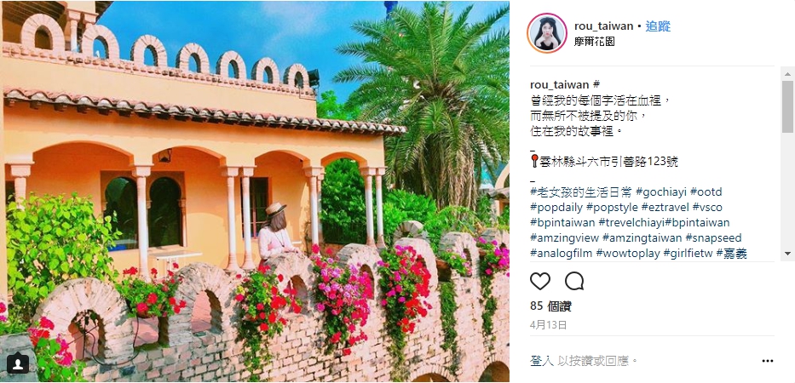Open rou_taiwan username in header
The image size is (795, 383).
(603, 26)
